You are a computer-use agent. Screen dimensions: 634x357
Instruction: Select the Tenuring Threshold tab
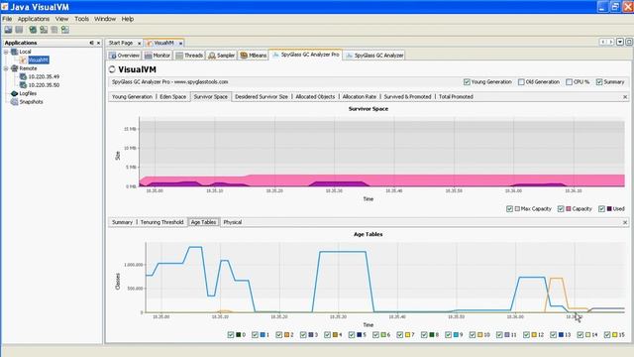coord(161,222)
